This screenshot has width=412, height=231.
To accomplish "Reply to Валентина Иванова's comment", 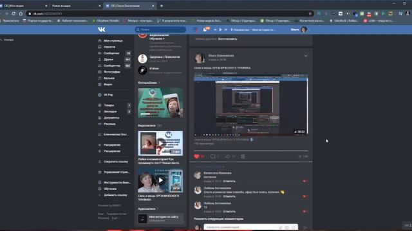I will click(229, 181).
